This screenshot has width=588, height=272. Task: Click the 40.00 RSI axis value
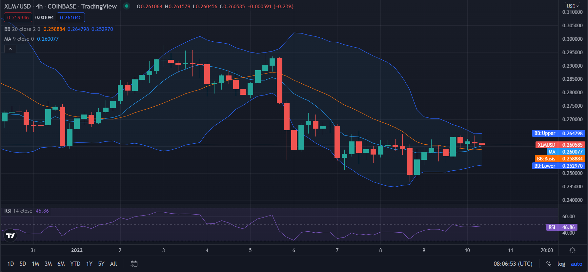coord(568,233)
